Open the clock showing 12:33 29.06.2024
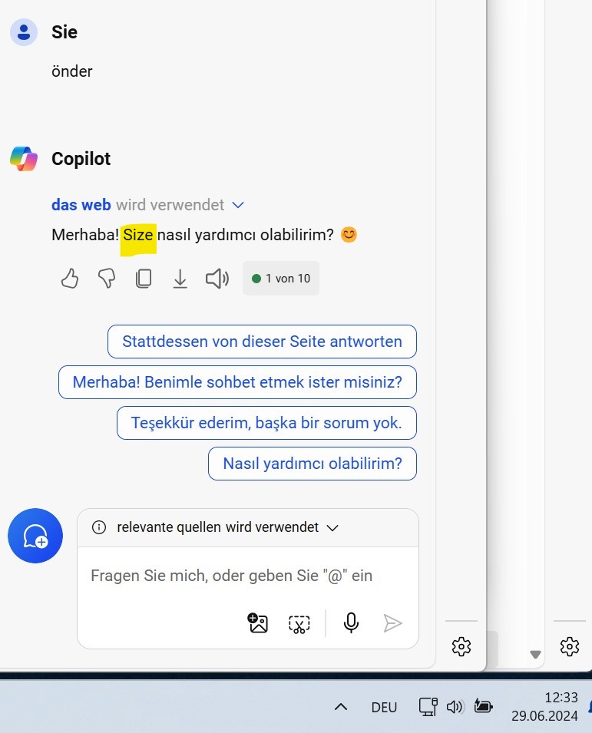Screen dimensions: 592x733 coord(544,707)
